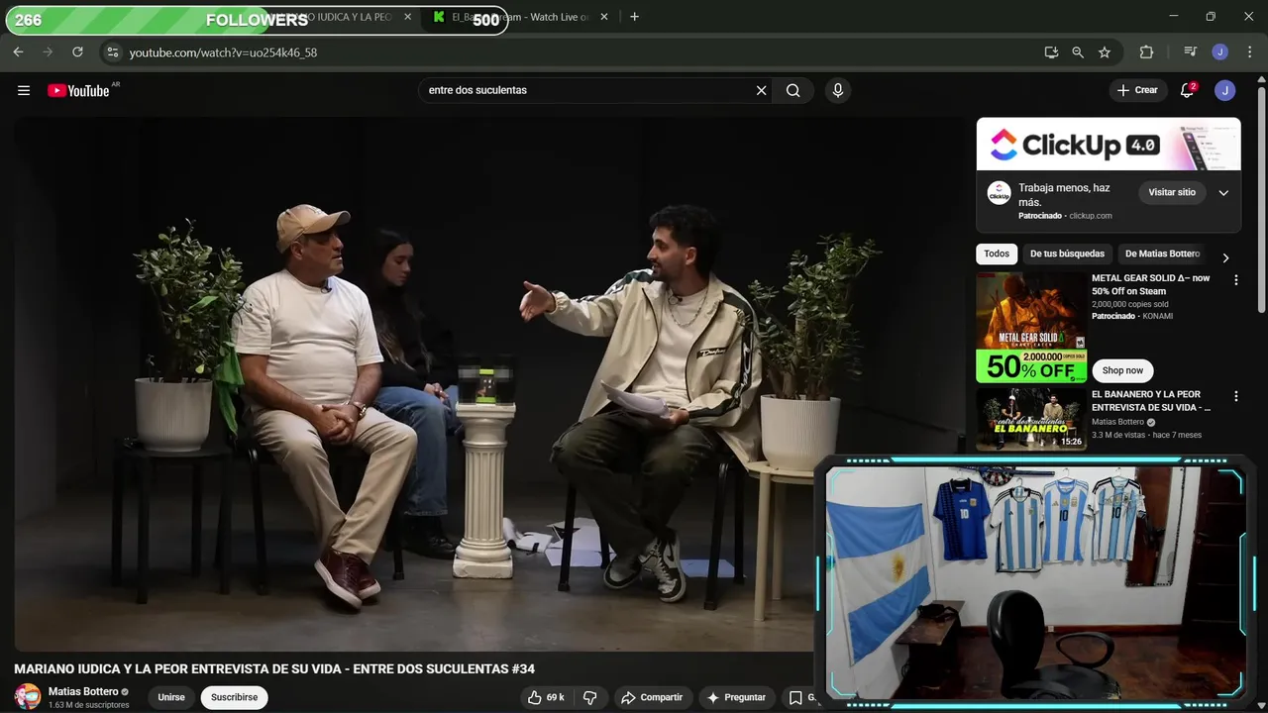Open El Bananero peor entrevista video title
Viewport: 1268px width, 713px height.
click(1151, 401)
